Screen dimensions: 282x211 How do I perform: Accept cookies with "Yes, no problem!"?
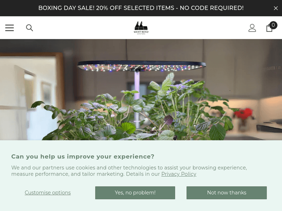pyautogui.click(x=135, y=193)
